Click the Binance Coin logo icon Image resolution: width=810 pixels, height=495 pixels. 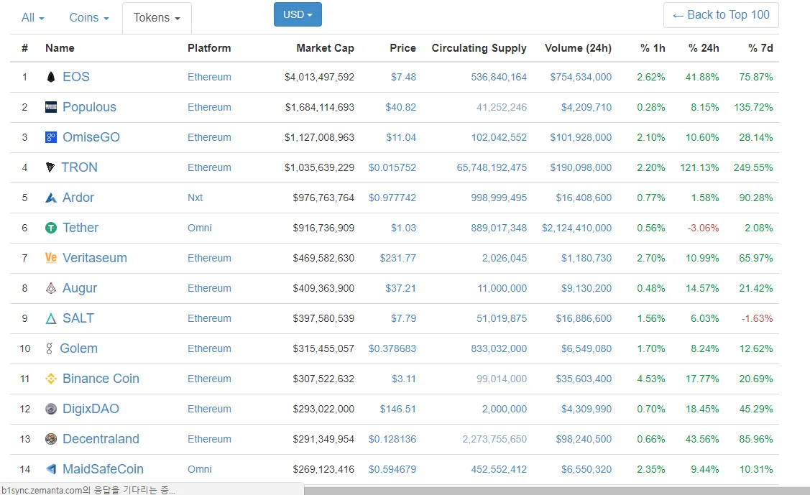[50, 379]
